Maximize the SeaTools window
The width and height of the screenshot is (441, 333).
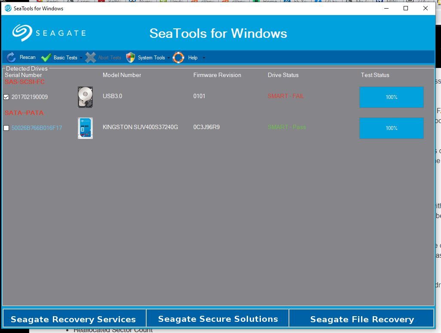point(406,8)
